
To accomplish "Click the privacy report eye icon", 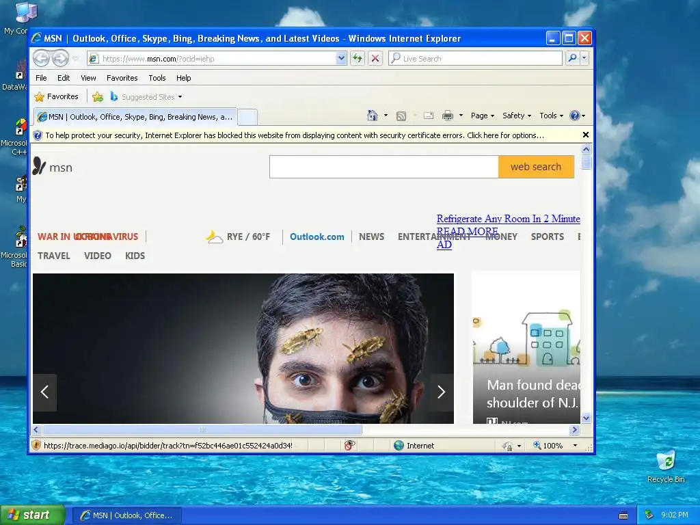I will click(349, 445).
